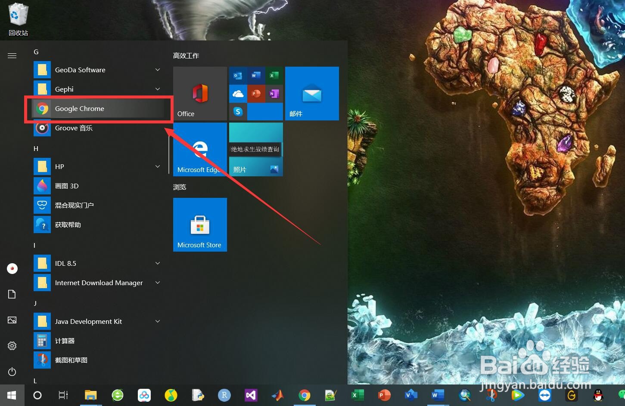Open the small Word tile
The height and width of the screenshot is (406, 625).
(256, 76)
